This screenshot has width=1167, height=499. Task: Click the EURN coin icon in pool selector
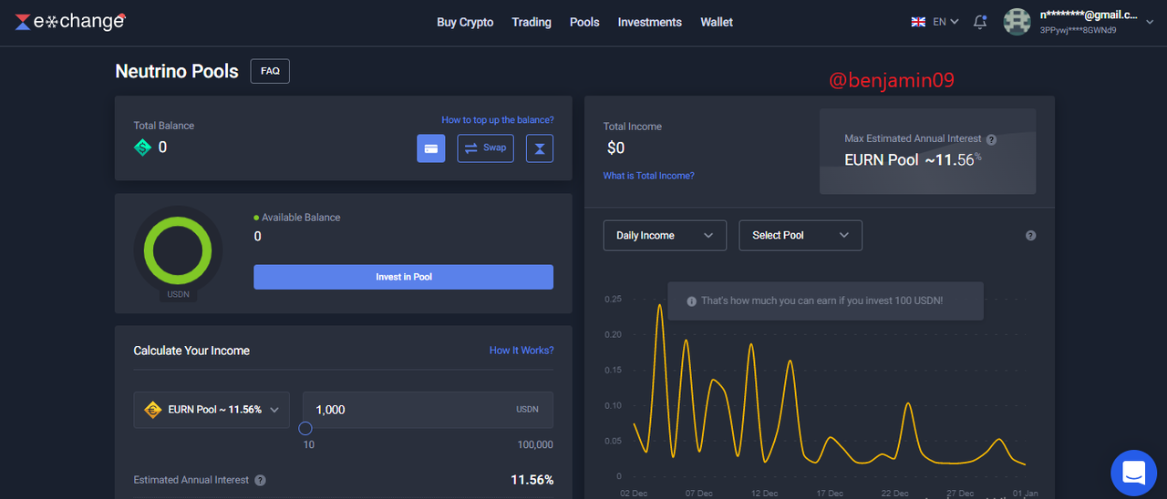153,410
